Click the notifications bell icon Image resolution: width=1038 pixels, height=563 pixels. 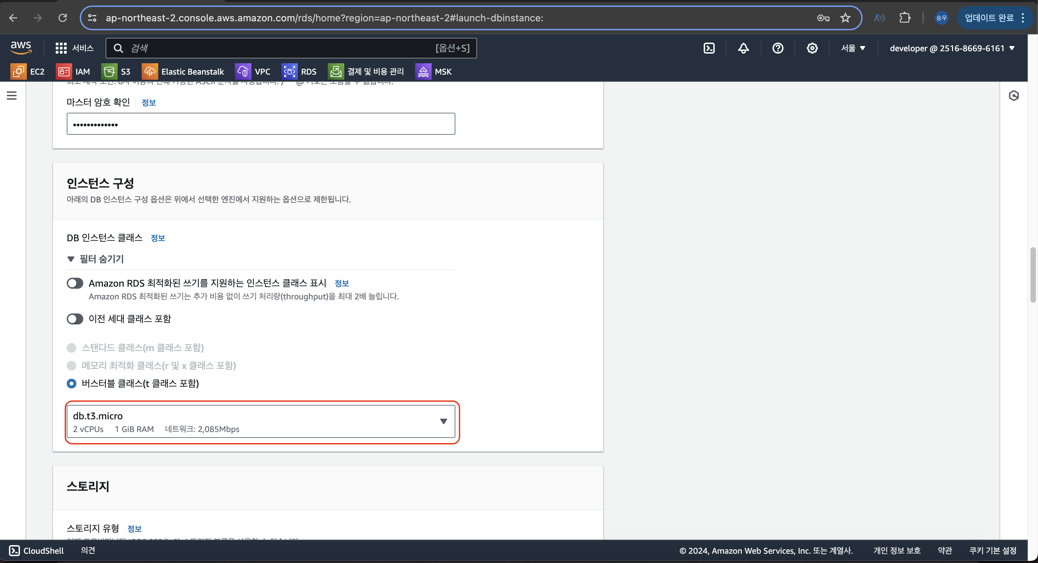pos(743,48)
